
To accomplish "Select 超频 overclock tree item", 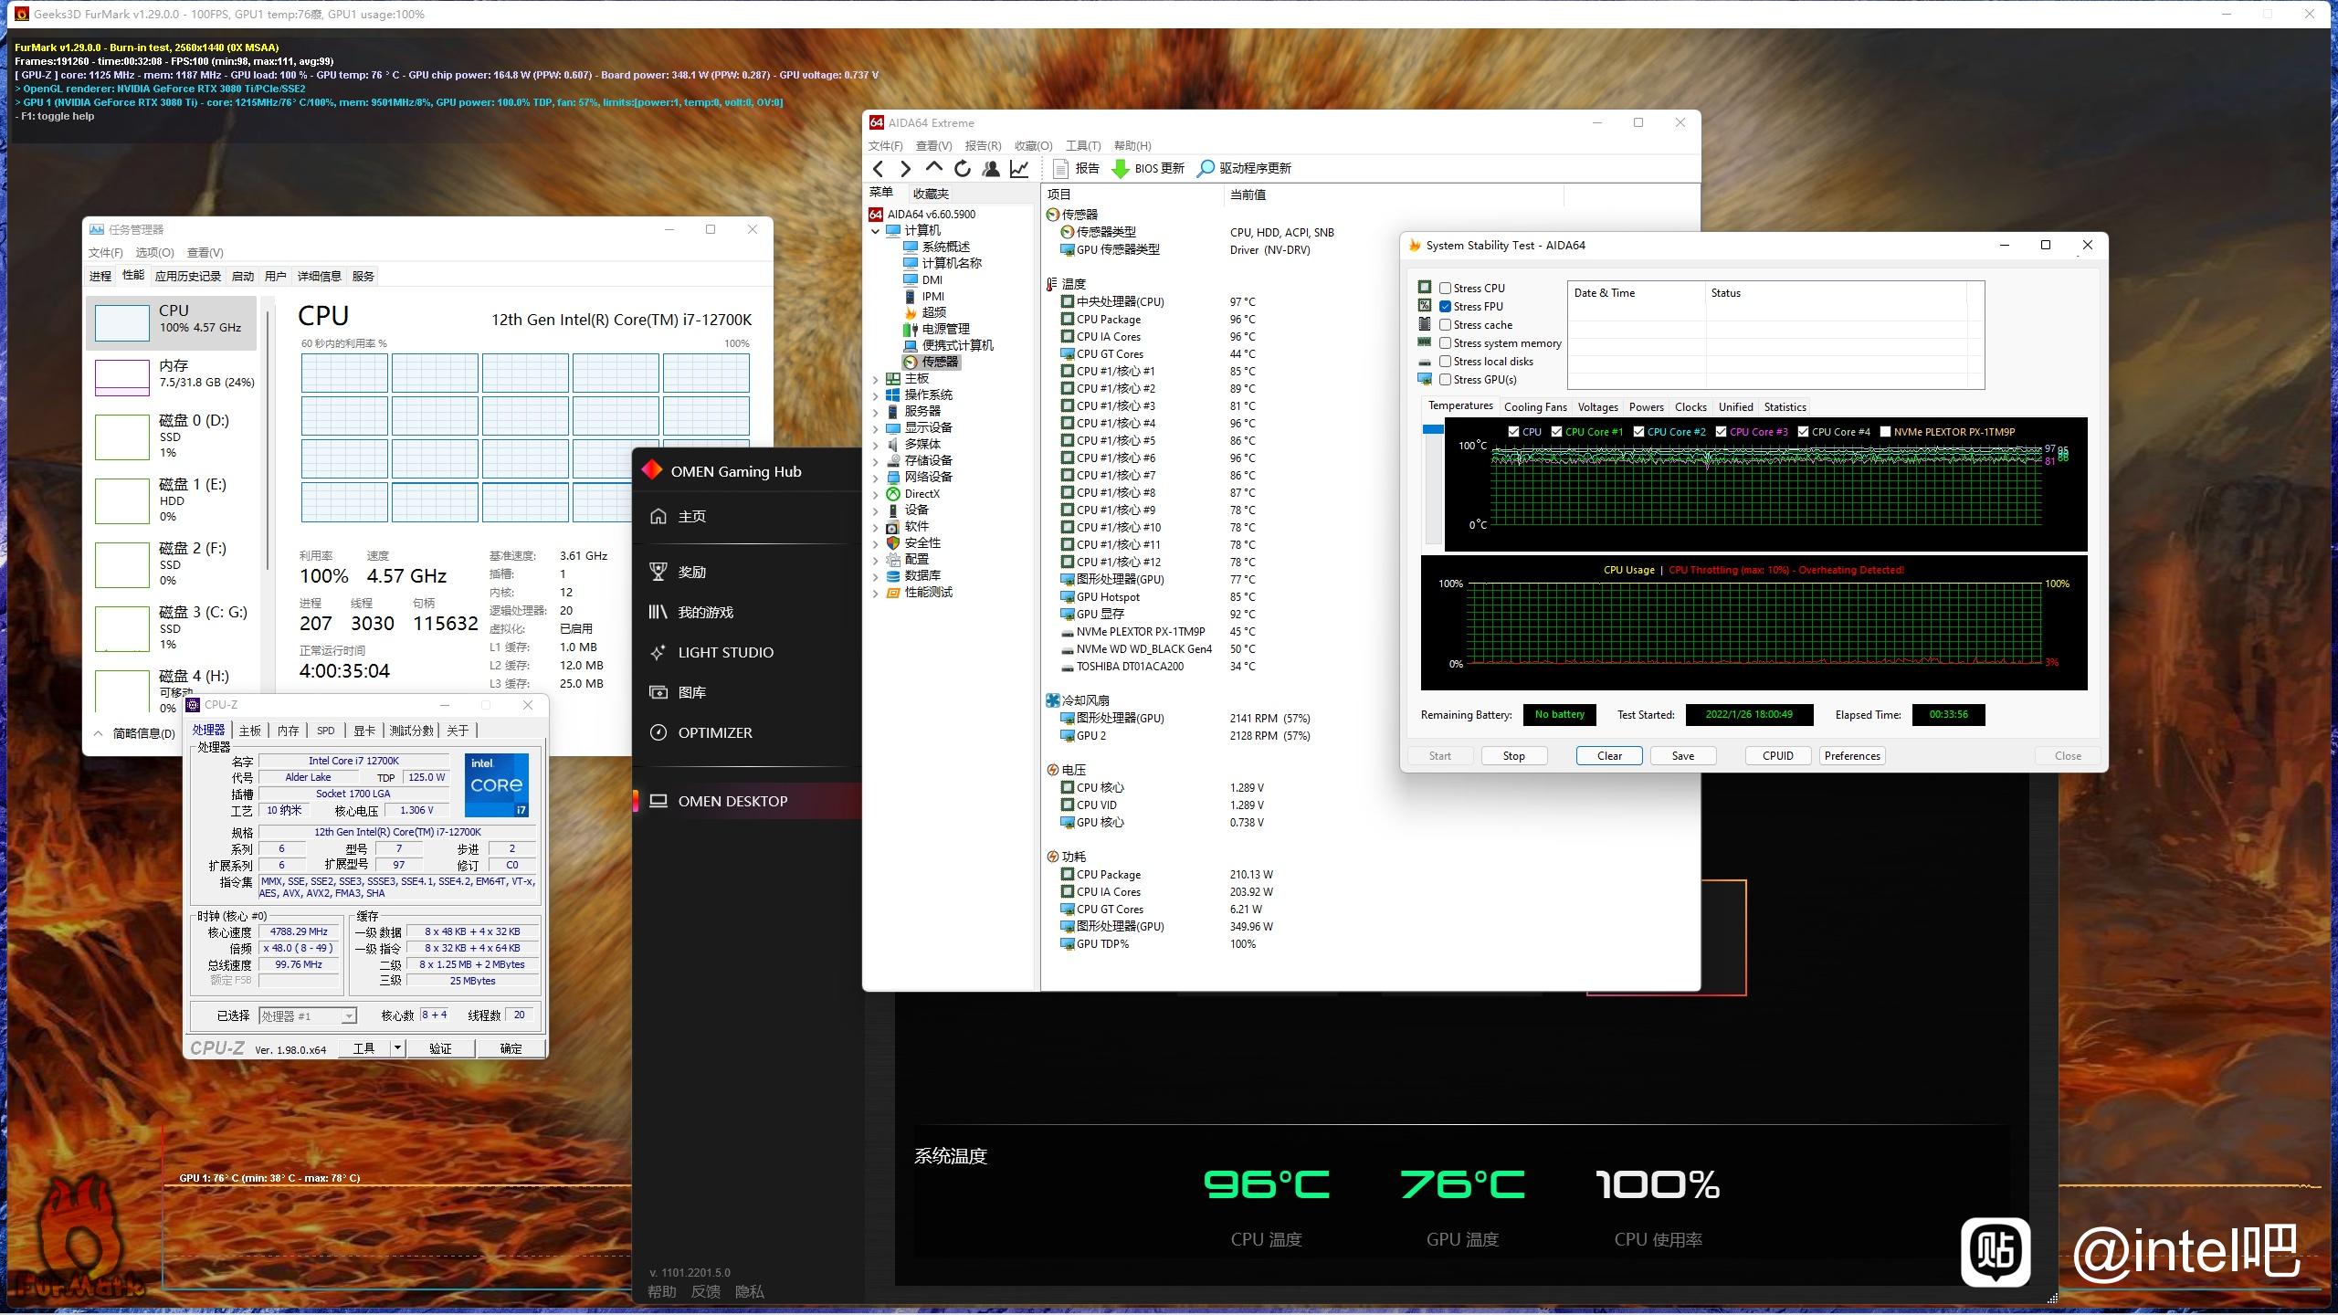I will pos(925,312).
